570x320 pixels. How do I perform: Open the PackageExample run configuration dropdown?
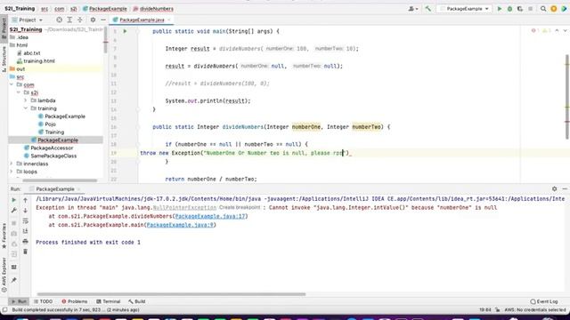[464, 9]
